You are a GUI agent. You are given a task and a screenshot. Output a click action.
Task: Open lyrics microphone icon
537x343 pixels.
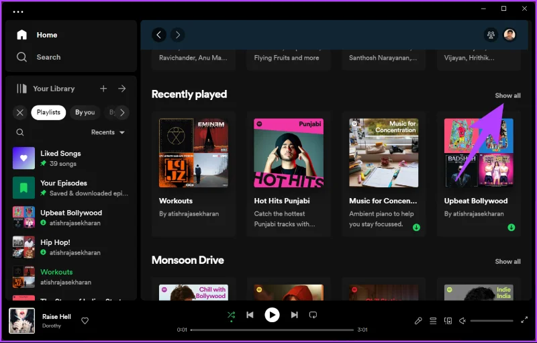tap(418, 321)
